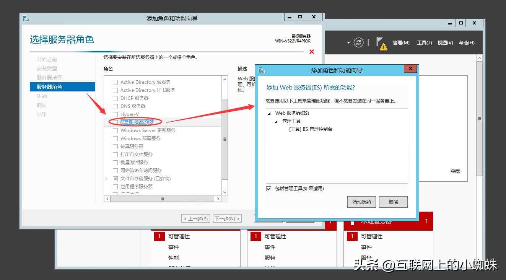
Task: Open 事件 under the 可管理性 tile
Action: pyautogui.click(x=174, y=247)
